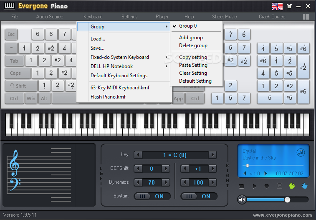316x220 pixels.
Task: Open the Plugin menu
Action: pos(162,17)
